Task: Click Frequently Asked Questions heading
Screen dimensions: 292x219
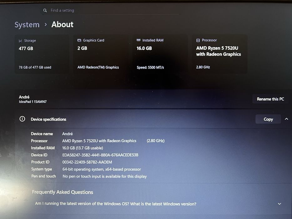Action: point(63,192)
